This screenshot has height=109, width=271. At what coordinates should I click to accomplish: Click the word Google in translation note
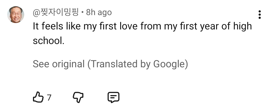(x=169, y=64)
